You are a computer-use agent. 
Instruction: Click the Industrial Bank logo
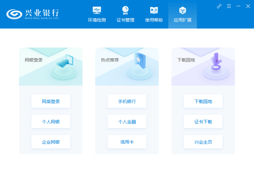coord(32,14)
